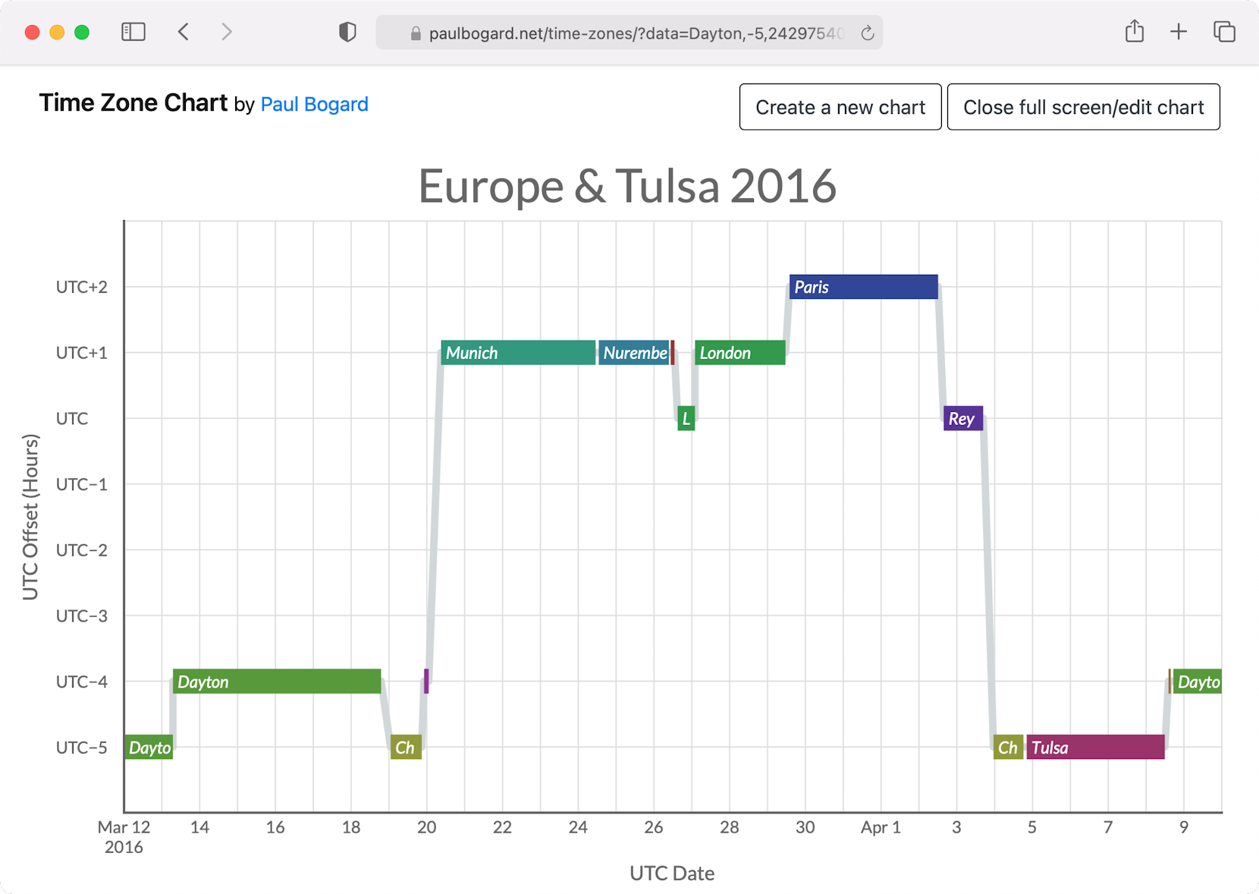Select the Rey bar at UTC

pyautogui.click(x=963, y=418)
